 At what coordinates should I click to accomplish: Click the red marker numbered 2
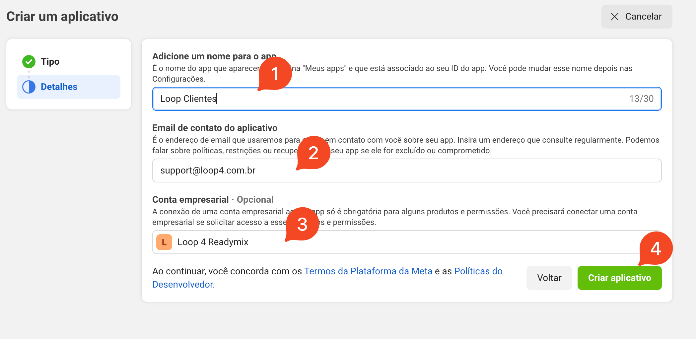[x=313, y=153]
